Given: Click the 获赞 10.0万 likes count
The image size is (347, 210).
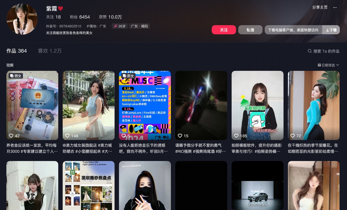Looking at the screenshot, I should [x=110, y=17].
